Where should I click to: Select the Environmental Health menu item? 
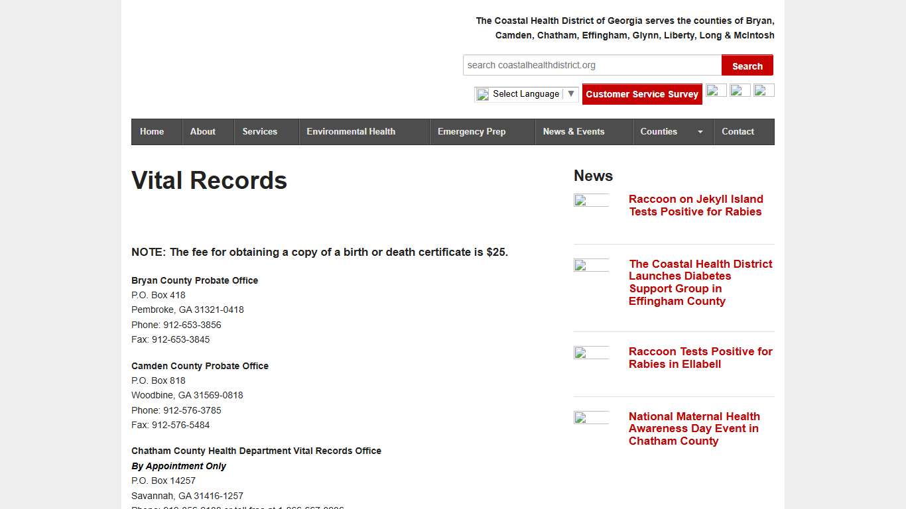pyautogui.click(x=351, y=132)
